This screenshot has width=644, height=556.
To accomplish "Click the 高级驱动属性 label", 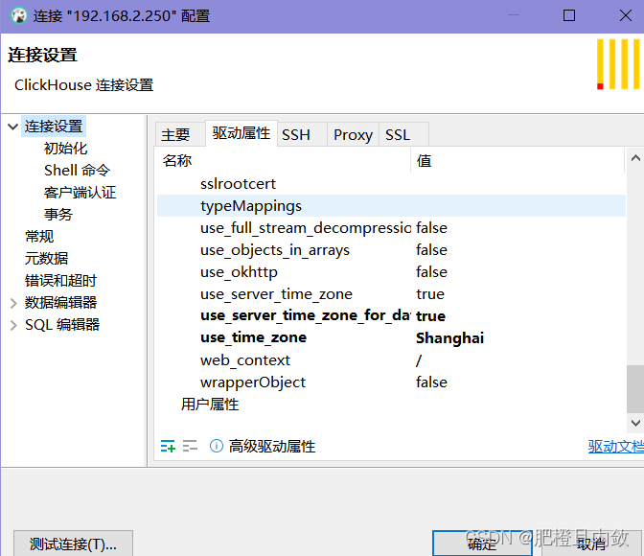I will pos(272,447).
